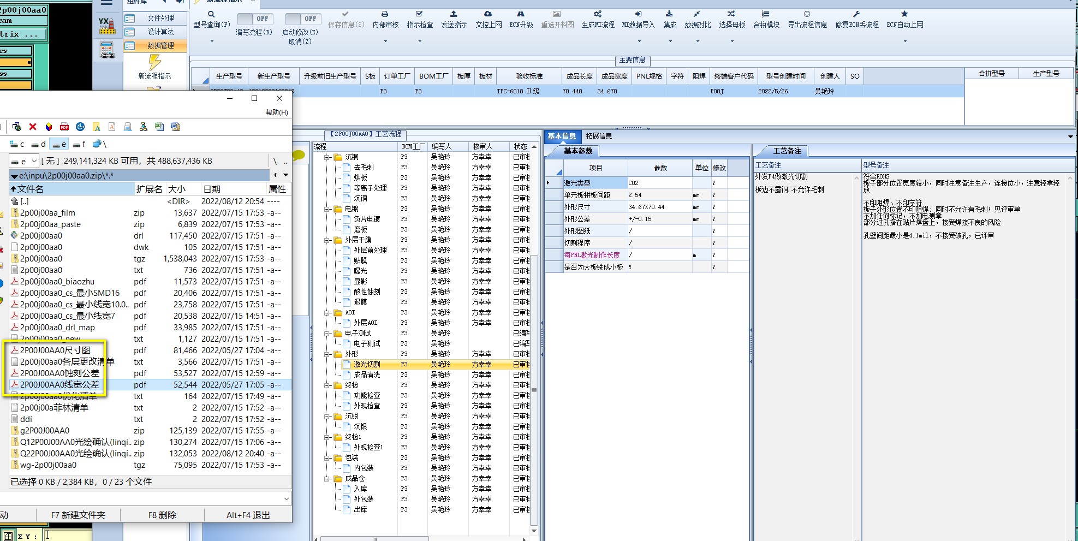Select 成品清洗 step in process tree
Screen dimensions: 1078x541
367,374
